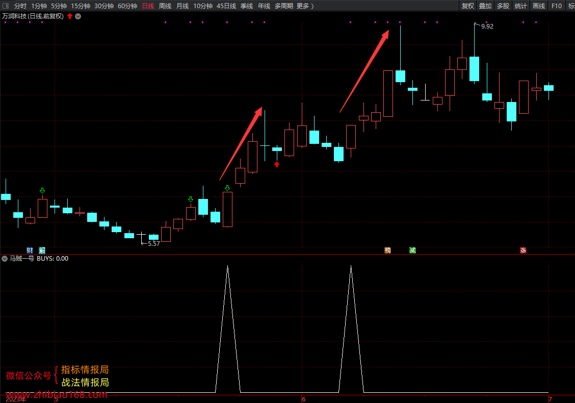Click the 叠加 overlay button
The width and height of the screenshot is (575, 403).
[485, 6]
